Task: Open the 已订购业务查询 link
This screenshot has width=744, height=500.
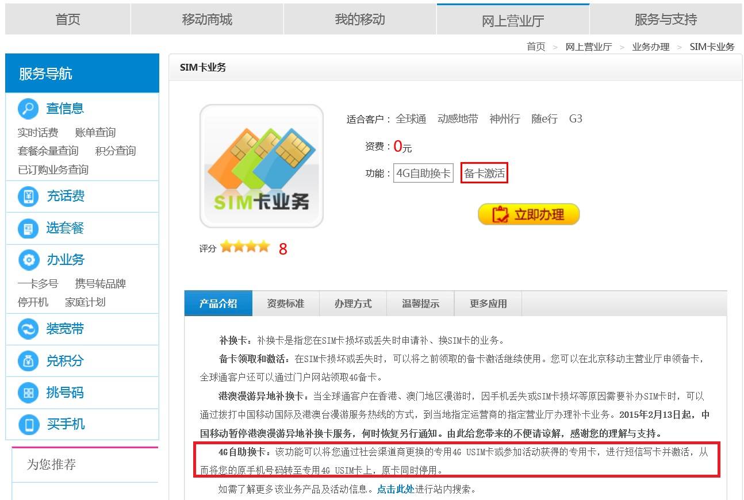Action: pos(53,170)
